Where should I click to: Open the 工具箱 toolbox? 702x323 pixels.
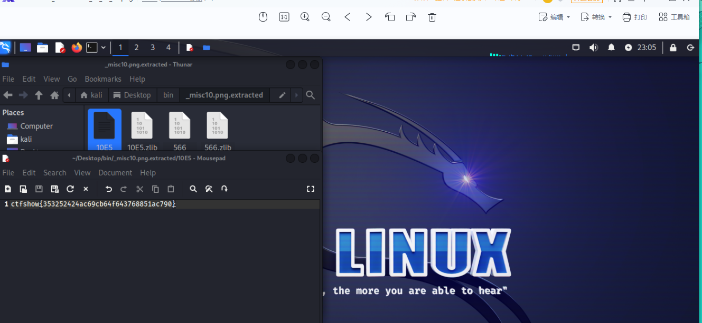pos(674,17)
